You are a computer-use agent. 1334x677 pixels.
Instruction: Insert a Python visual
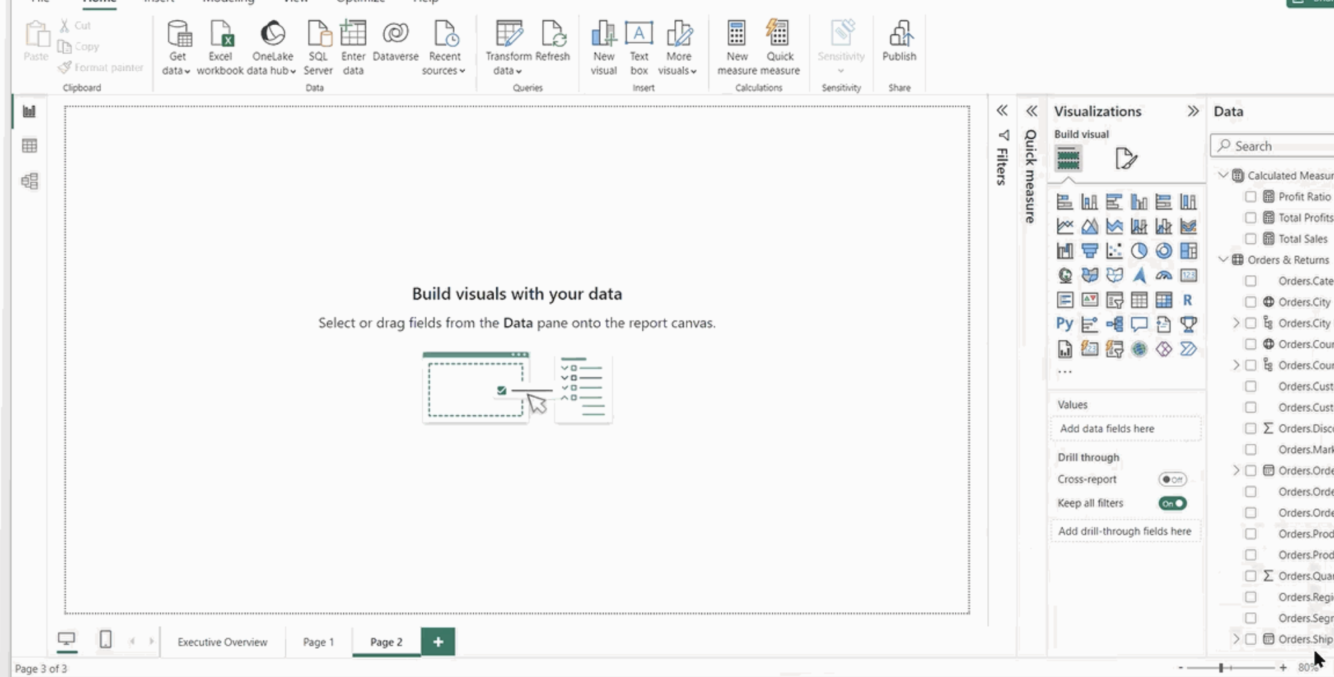[x=1065, y=324]
